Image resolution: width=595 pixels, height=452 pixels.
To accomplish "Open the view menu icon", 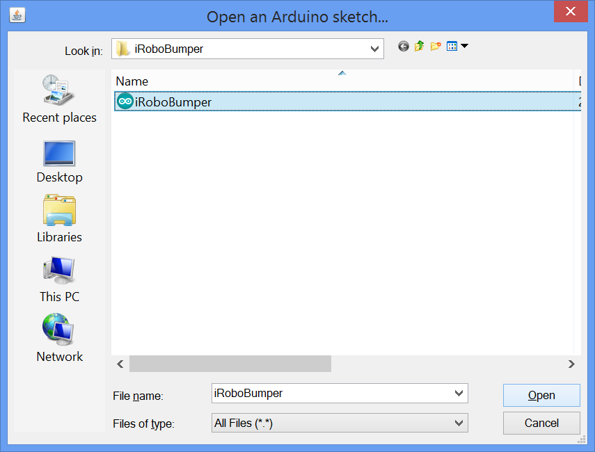I will pos(457,47).
